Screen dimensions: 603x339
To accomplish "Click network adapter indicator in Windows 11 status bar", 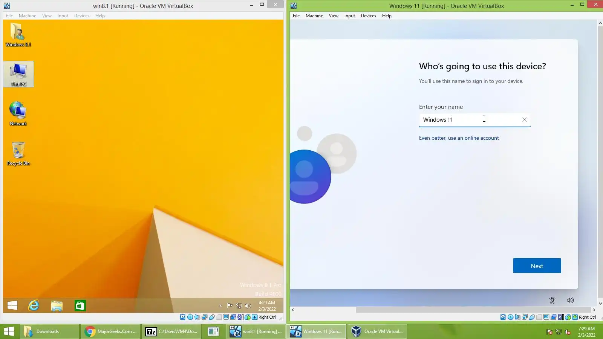I will [x=525, y=317].
